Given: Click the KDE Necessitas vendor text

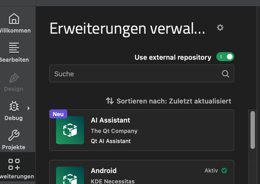Looking at the screenshot, I should [113, 181].
